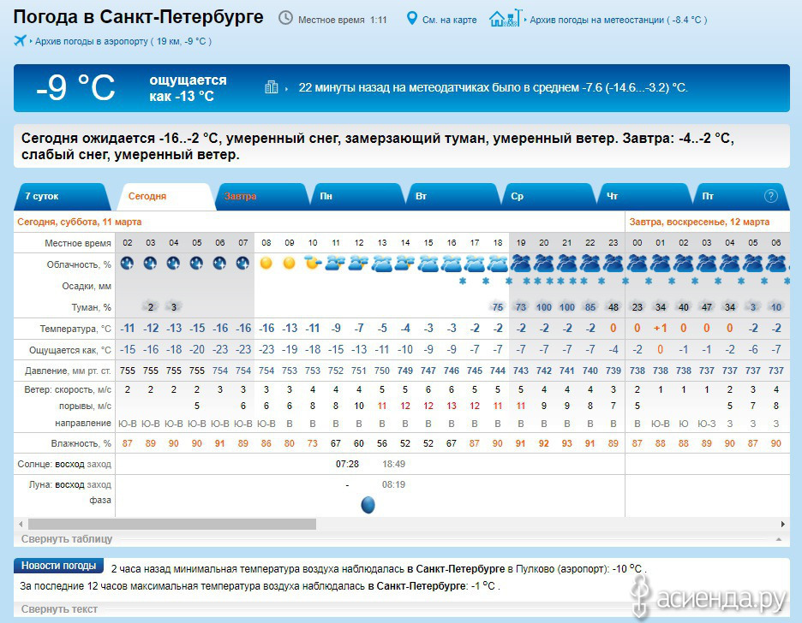This screenshot has height=623, width=802.
Task: Click the left arrow of horizontal scrollbar
Action: pyautogui.click(x=21, y=524)
